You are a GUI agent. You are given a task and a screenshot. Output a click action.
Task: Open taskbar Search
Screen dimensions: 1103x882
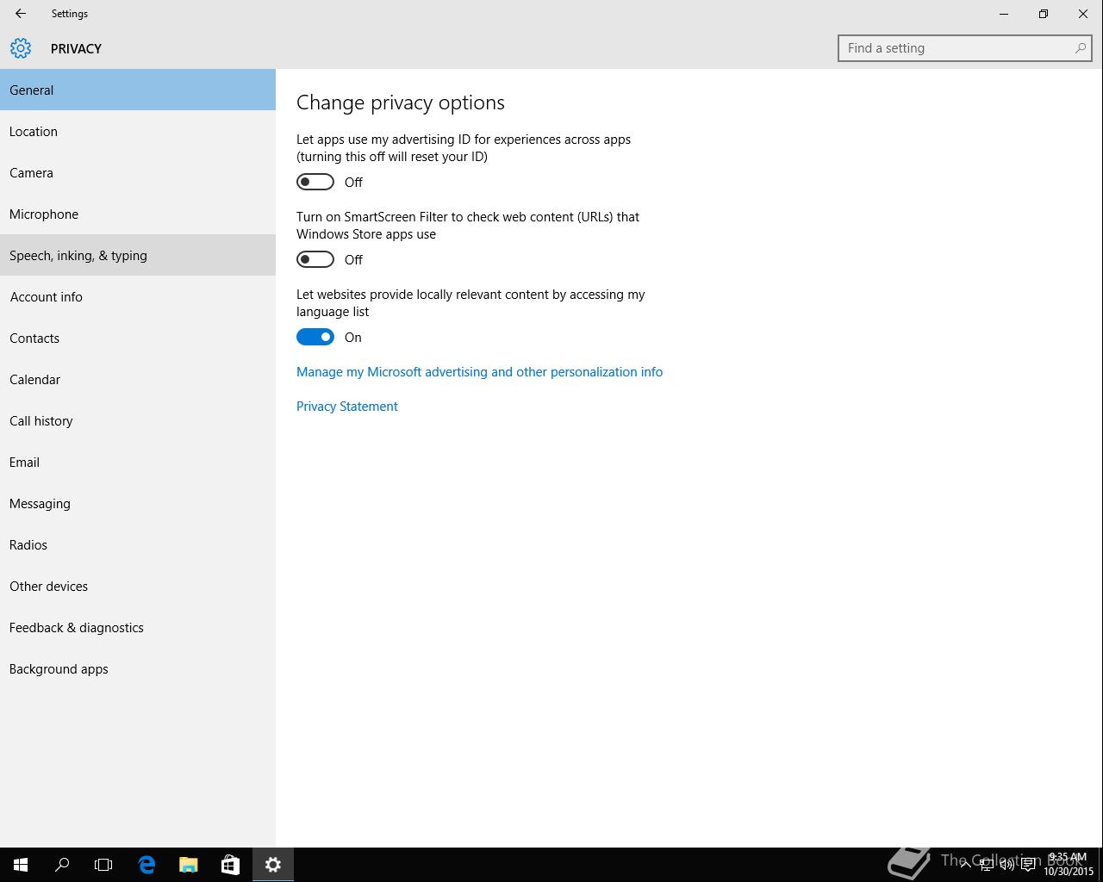(62, 865)
